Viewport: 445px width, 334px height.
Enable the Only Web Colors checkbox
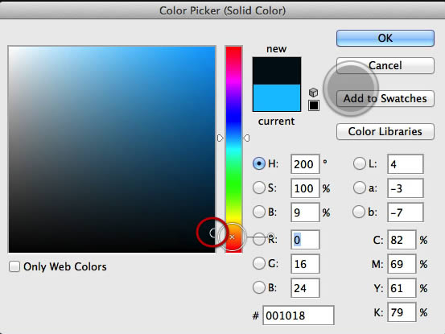[14, 266]
